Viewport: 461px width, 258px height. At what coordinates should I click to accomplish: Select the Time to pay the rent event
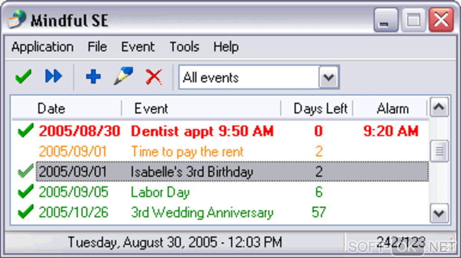click(187, 152)
